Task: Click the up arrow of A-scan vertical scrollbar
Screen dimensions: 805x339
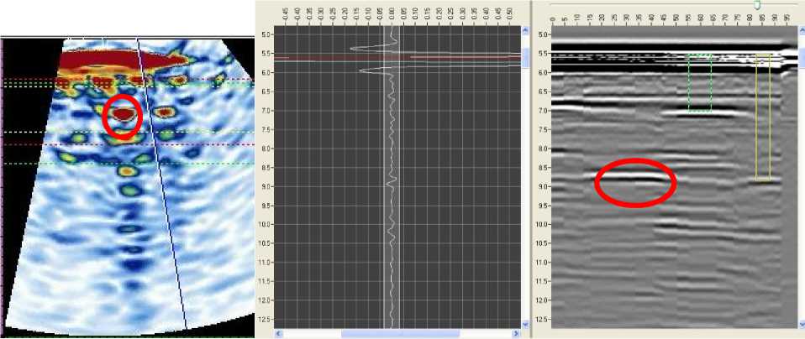Action: click(525, 31)
